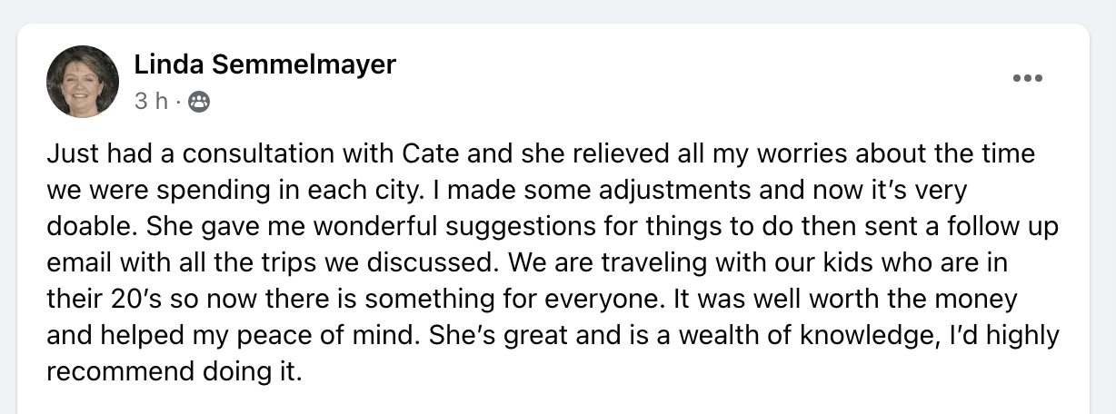
Task: Open the post permalink via "3 h" timestamp
Action: click(151, 103)
